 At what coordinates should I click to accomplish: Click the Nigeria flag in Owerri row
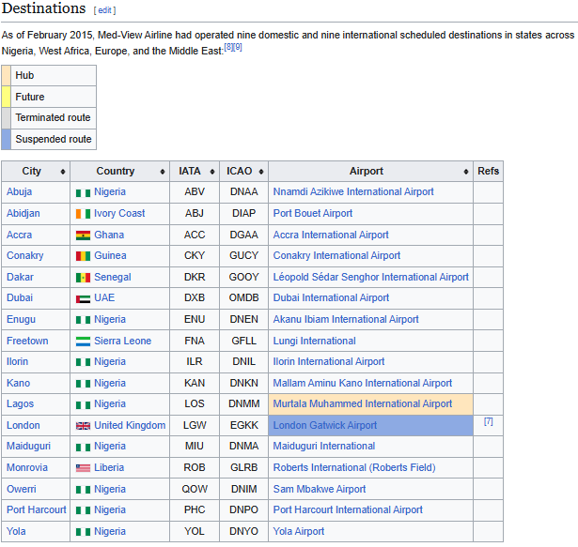(83, 490)
